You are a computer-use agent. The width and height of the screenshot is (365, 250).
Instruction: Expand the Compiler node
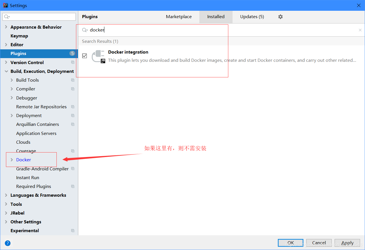pos(12,89)
